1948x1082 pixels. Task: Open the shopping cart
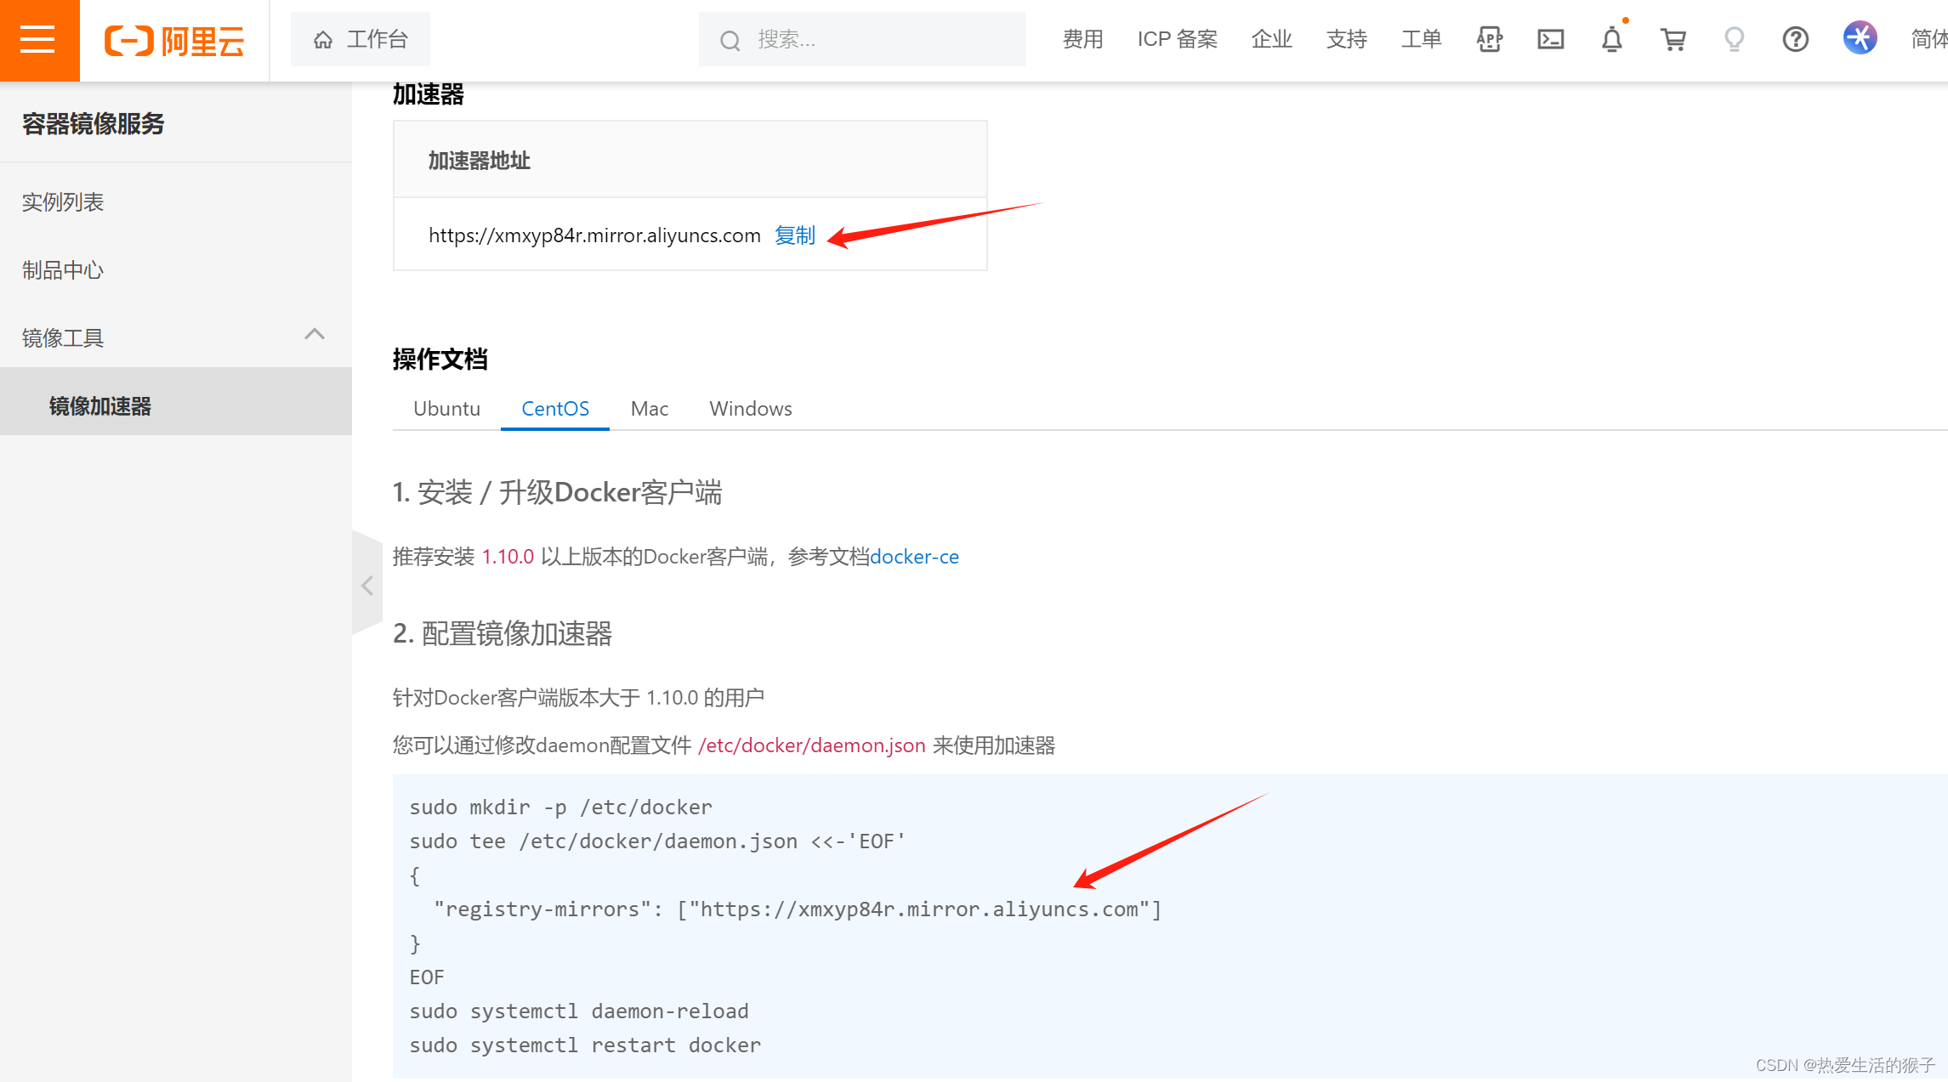coord(1673,39)
